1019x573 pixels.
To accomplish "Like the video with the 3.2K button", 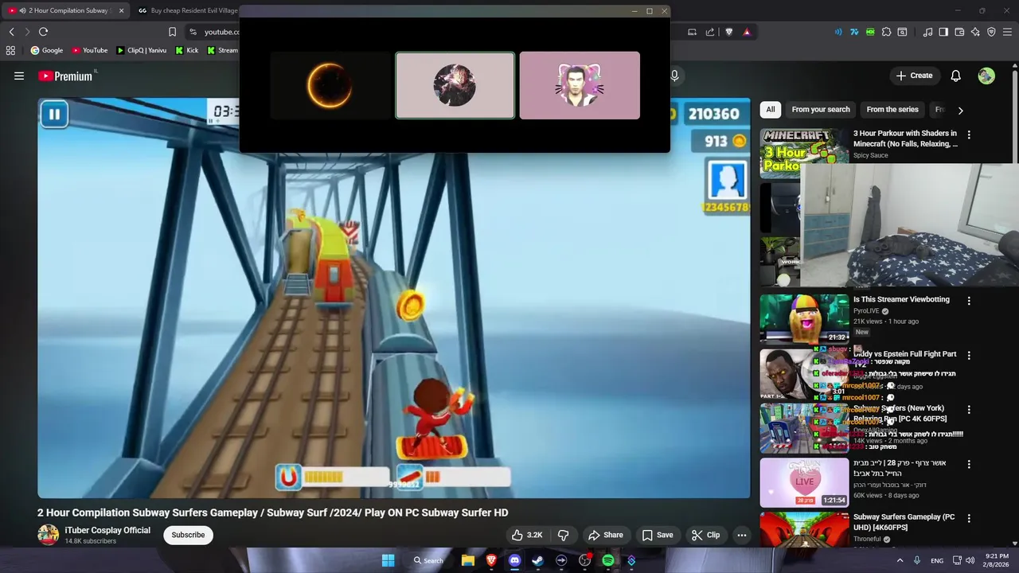I will [x=527, y=535].
